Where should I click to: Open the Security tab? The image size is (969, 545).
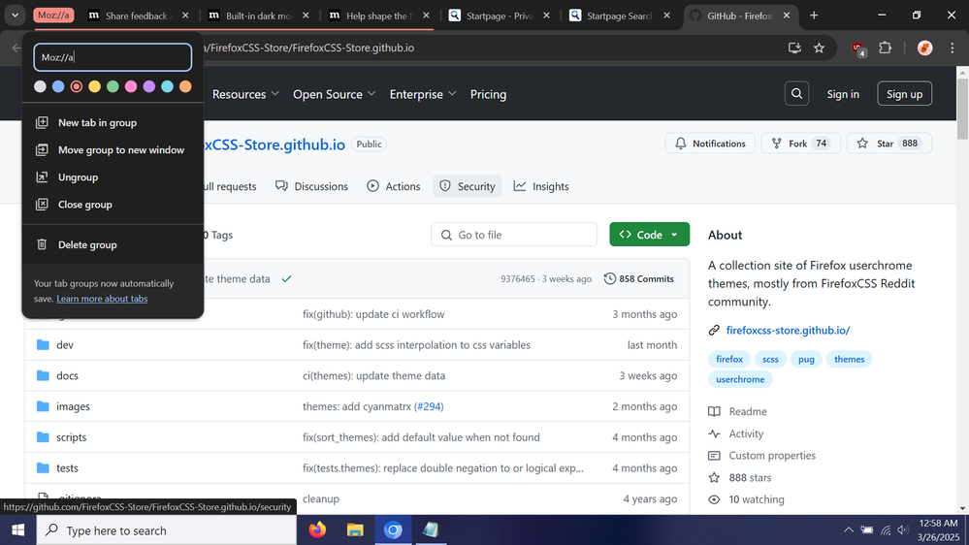coord(468,186)
